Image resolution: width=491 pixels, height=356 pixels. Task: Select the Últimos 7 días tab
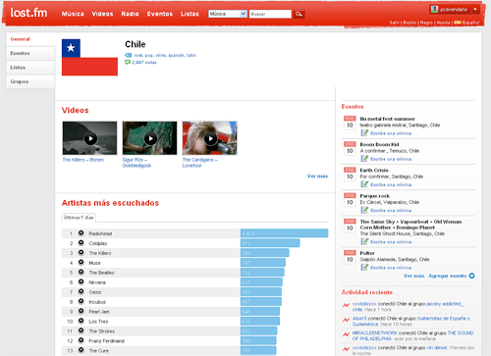coord(79,218)
